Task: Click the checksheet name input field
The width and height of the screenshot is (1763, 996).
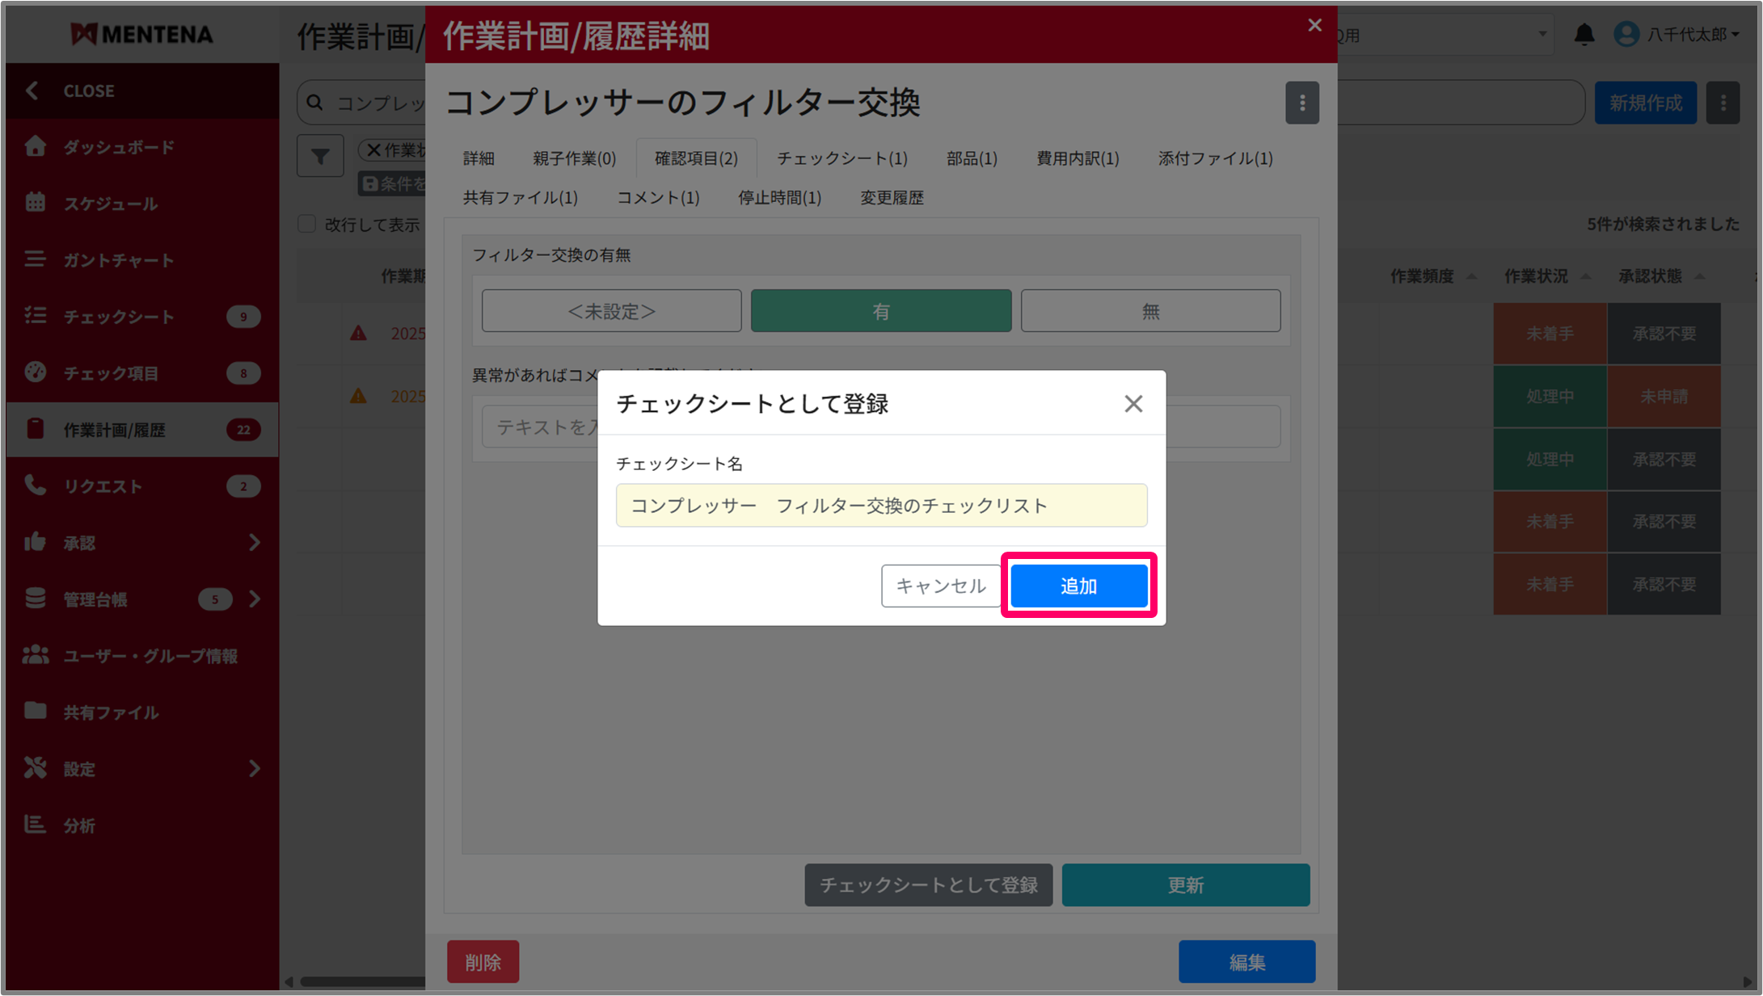Action: (880, 506)
